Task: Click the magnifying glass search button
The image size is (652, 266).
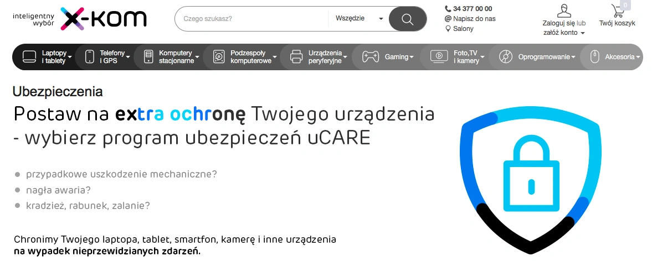Action: coord(407,19)
